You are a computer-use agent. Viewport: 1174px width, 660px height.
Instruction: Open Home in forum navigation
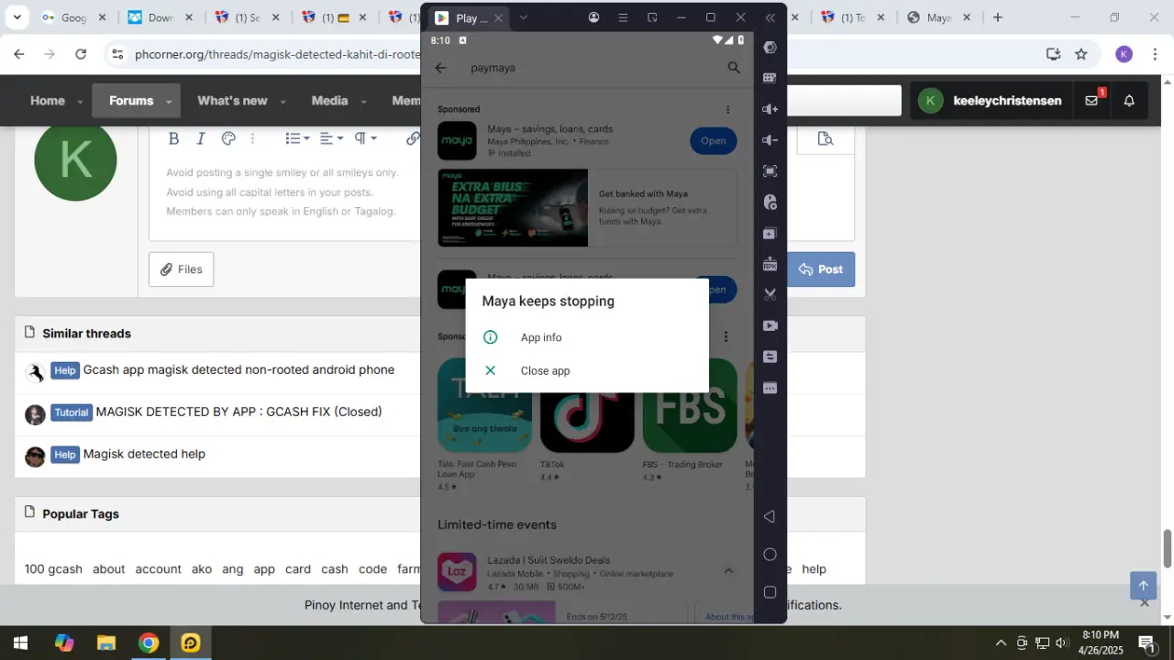[x=48, y=101]
